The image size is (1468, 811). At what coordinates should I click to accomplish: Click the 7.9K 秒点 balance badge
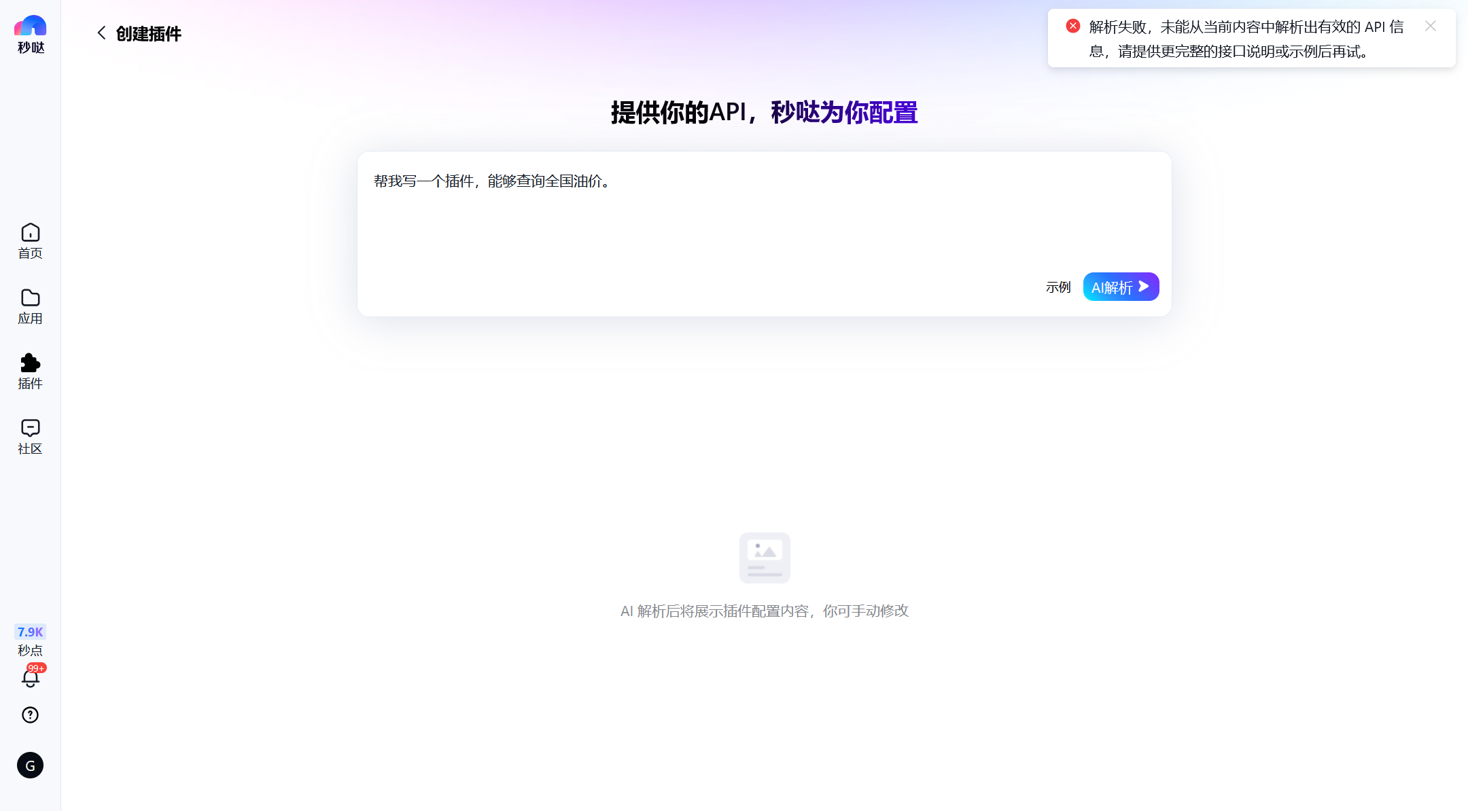(30, 632)
